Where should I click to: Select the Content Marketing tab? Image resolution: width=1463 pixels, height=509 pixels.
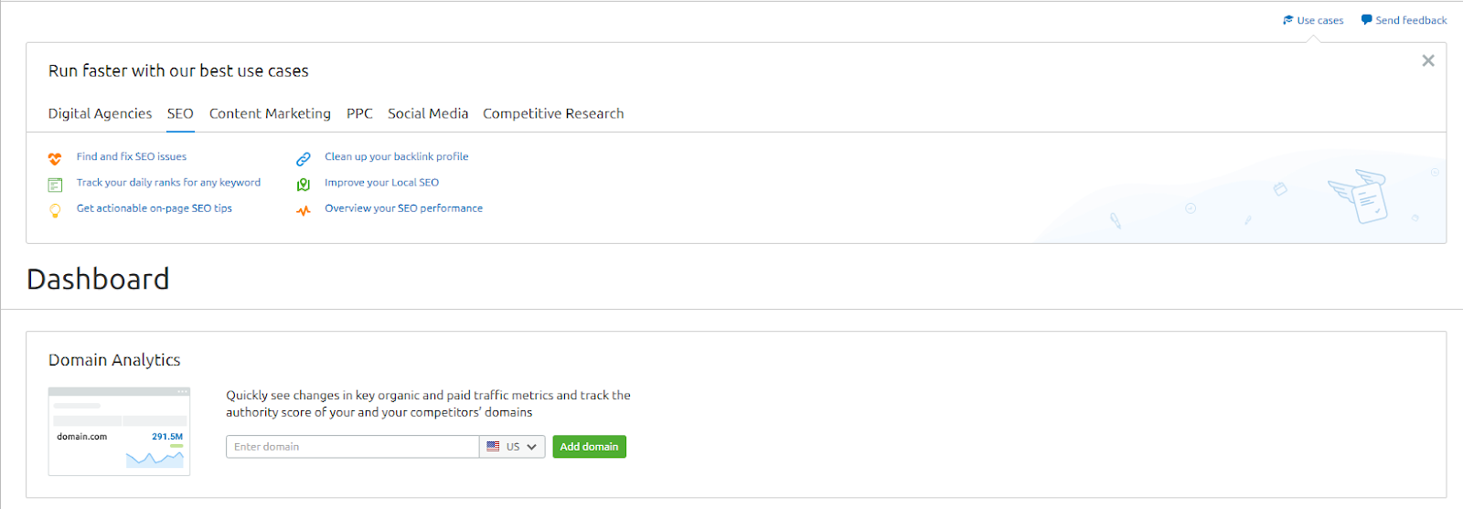[270, 113]
